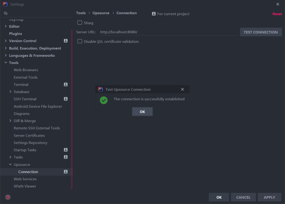
Task: Click the search magnifier icon
Action: tap(6, 13)
